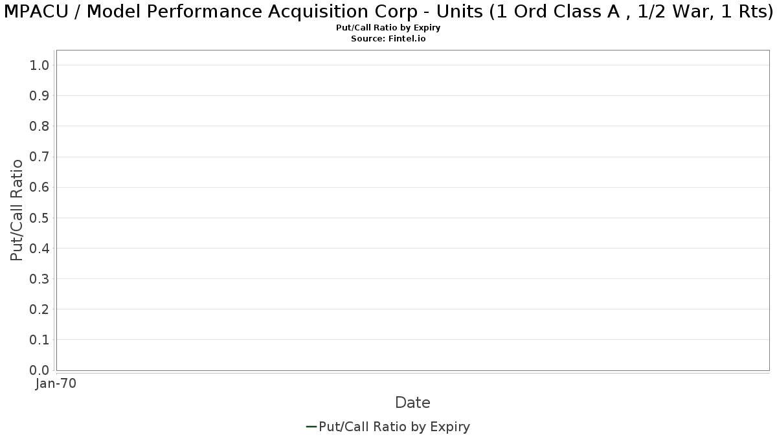Click the 0.3 y-axis tick label

point(39,278)
